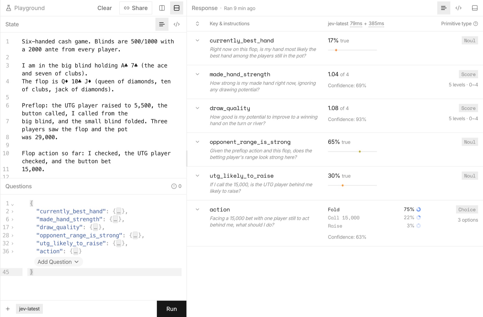Click the Choice type badge for action

point(467,210)
